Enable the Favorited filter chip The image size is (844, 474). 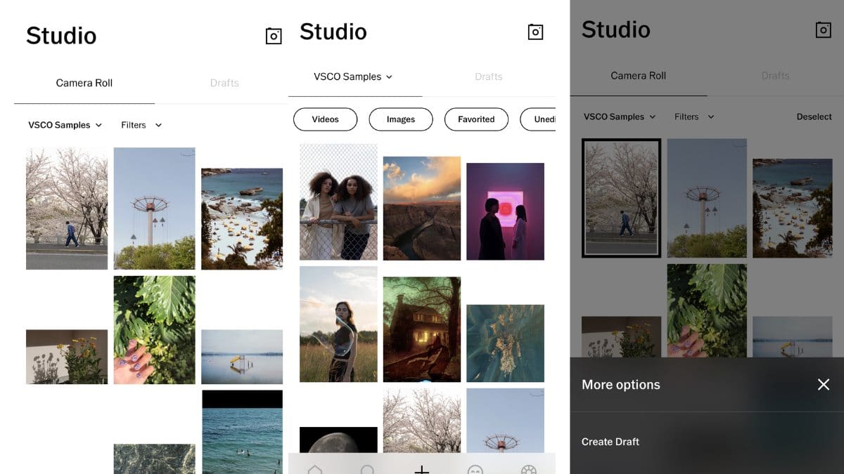[476, 119]
